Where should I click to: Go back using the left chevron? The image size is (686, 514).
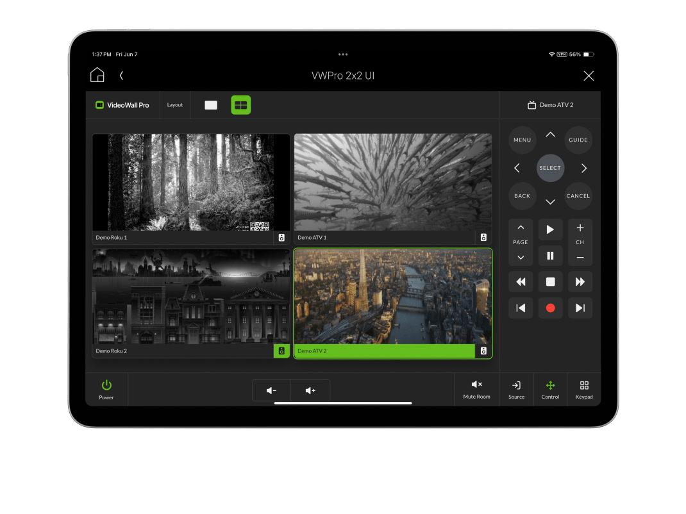click(x=121, y=76)
